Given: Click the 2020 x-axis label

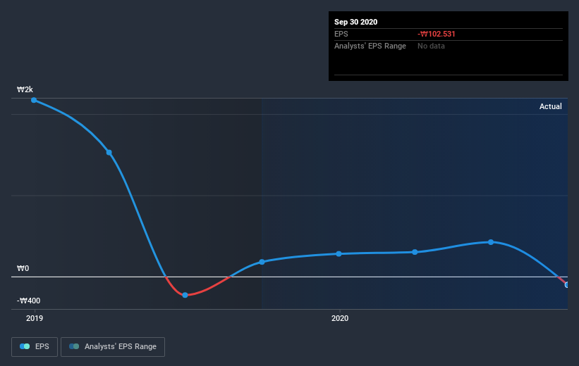Looking at the screenshot, I should click(x=340, y=318).
